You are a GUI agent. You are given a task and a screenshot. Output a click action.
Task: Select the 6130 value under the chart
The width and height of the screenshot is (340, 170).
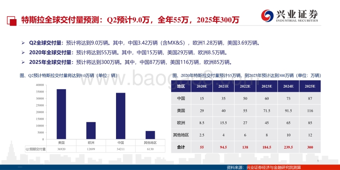[x=150, y=149]
